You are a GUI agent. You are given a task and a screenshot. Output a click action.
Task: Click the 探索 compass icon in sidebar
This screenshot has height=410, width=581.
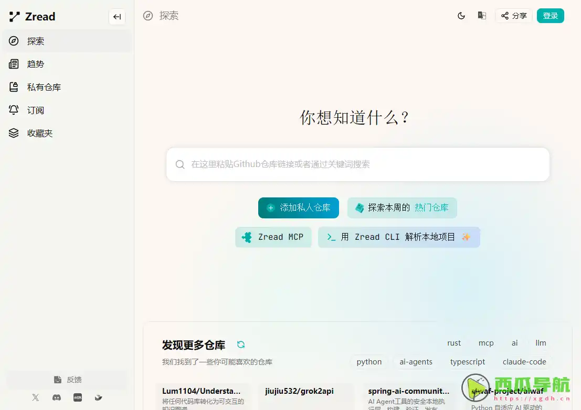[14, 41]
